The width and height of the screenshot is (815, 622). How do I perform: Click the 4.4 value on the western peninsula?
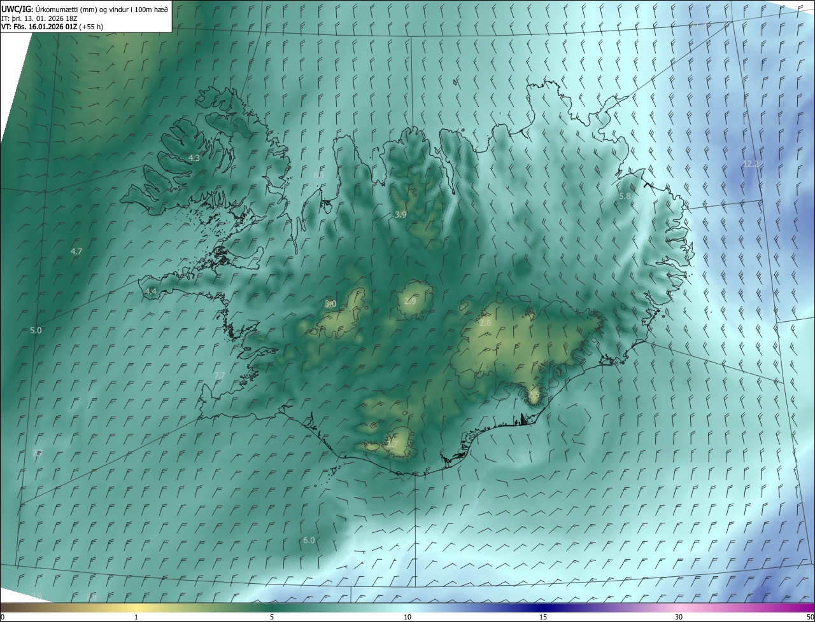pyautogui.click(x=151, y=291)
